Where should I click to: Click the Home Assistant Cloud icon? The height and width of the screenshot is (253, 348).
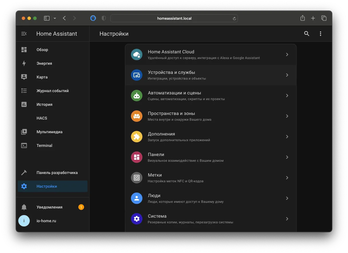[137, 54]
